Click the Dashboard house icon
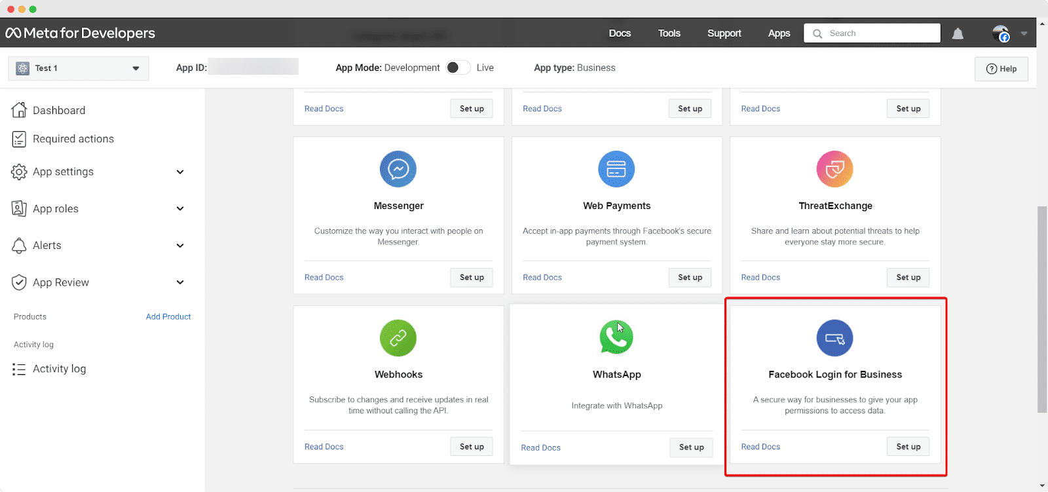 point(19,110)
